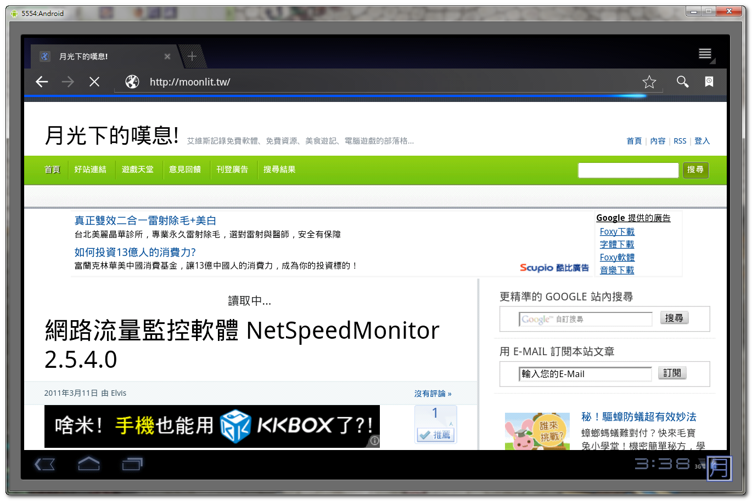Open the browser menu icon

705,54
